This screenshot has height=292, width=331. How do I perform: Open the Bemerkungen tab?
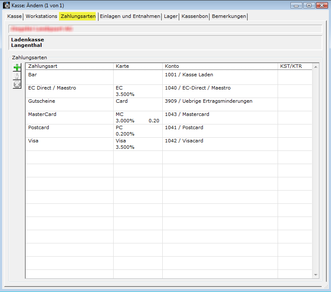click(228, 16)
